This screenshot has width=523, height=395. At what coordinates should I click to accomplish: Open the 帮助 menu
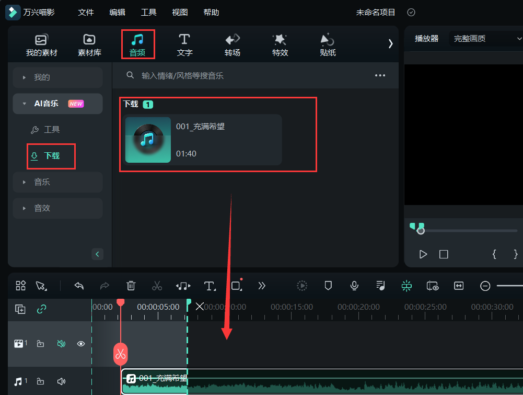pos(211,12)
